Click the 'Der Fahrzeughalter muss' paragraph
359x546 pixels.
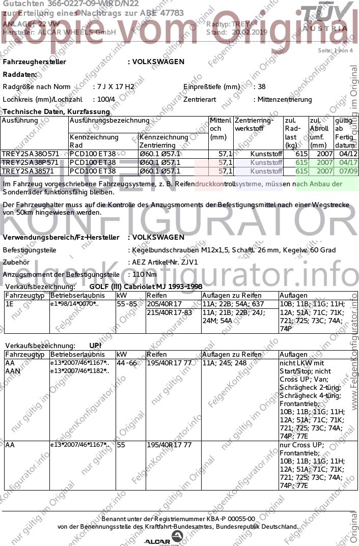[176, 209]
